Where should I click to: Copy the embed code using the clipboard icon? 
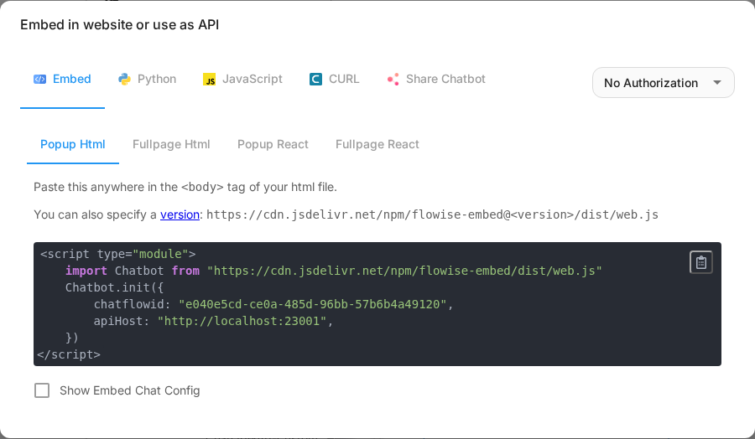point(701,262)
